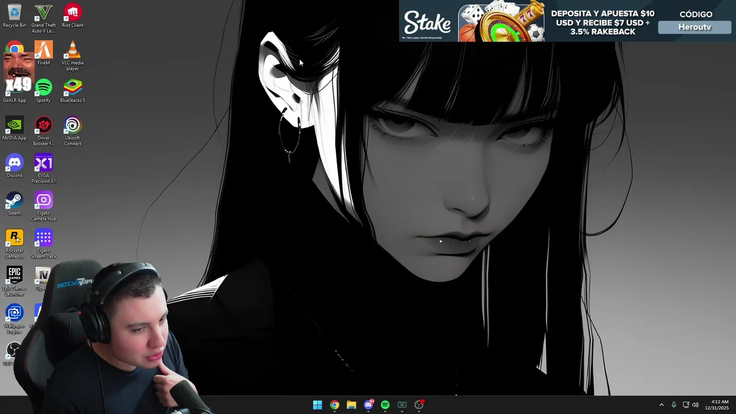Select the Driver Booster desktop shortcut
This screenshot has height=414, width=736.
click(44, 131)
